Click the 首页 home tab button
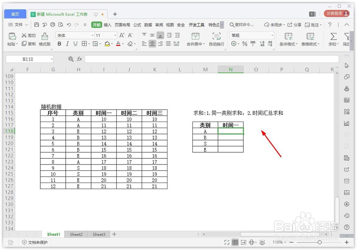The width and height of the screenshot is (357, 250). point(15,14)
